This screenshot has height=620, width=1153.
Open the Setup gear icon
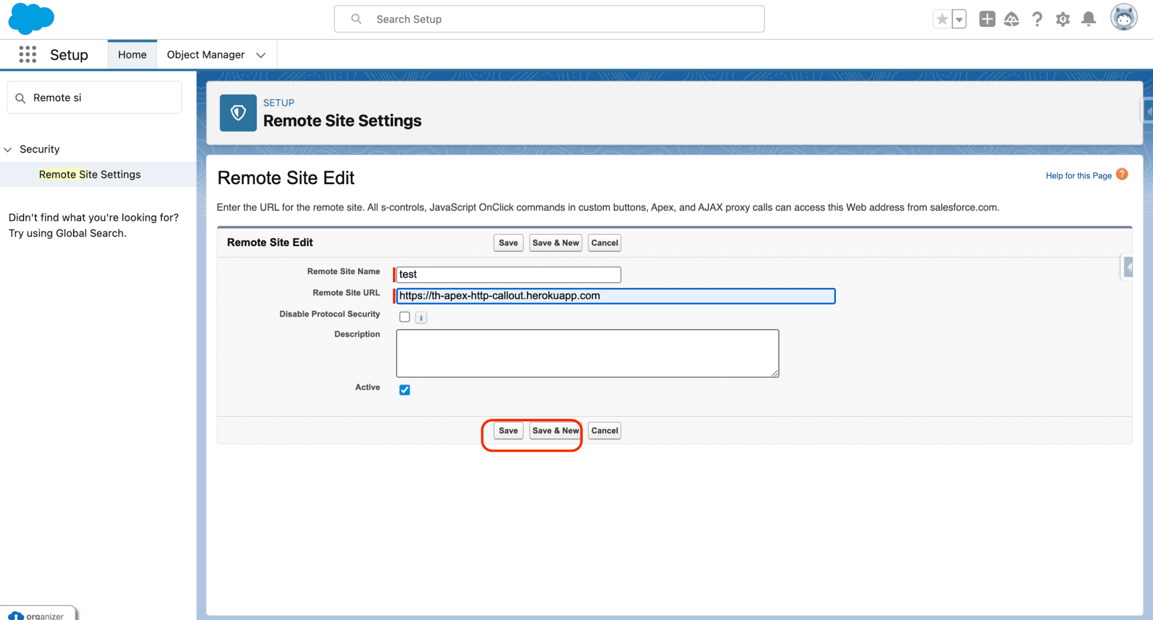(x=1063, y=19)
